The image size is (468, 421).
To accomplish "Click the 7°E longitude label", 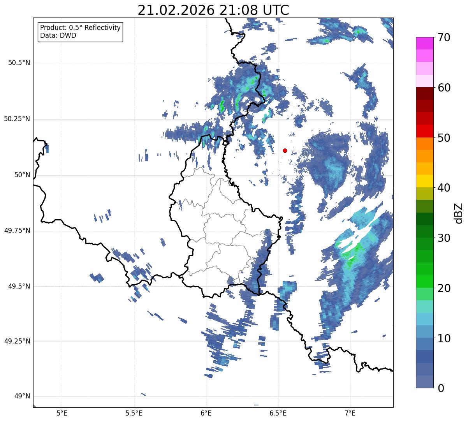I will click(x=350, y=413).
